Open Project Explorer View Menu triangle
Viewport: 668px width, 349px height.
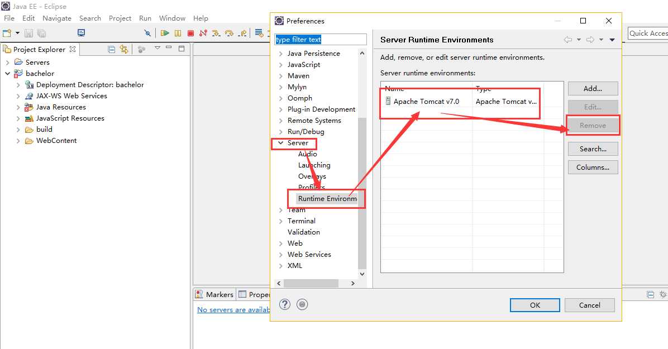[157, 47]
